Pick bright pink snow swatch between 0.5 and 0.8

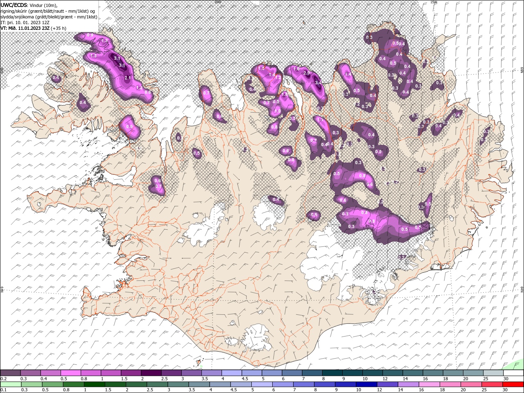point(70,373)
